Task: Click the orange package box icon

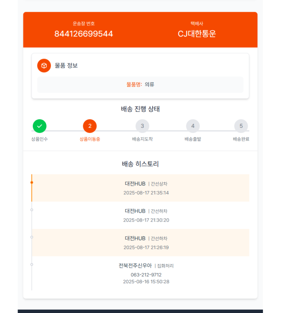Action: (44, 66)
